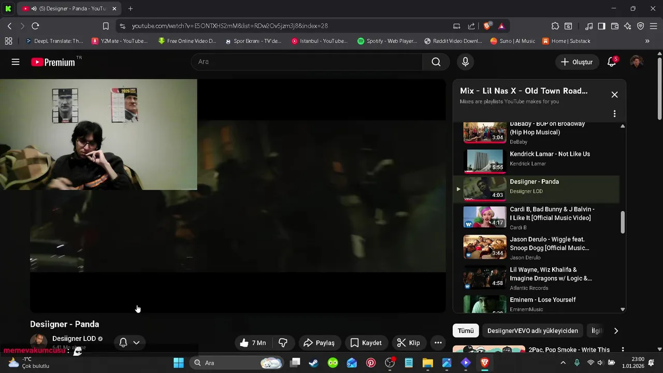Play Eminem - Lose Yourself playlist item
The width and height of the screenshot is (663, 373).
click(x=536, y=304)
